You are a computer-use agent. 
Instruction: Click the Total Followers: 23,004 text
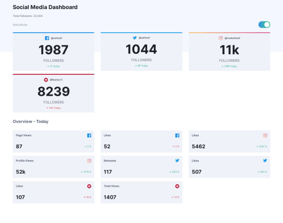[28, 16]
